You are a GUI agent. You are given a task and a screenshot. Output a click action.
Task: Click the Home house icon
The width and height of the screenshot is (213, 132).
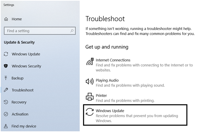6,19
